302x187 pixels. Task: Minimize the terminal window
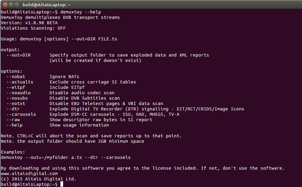(11, 5)
